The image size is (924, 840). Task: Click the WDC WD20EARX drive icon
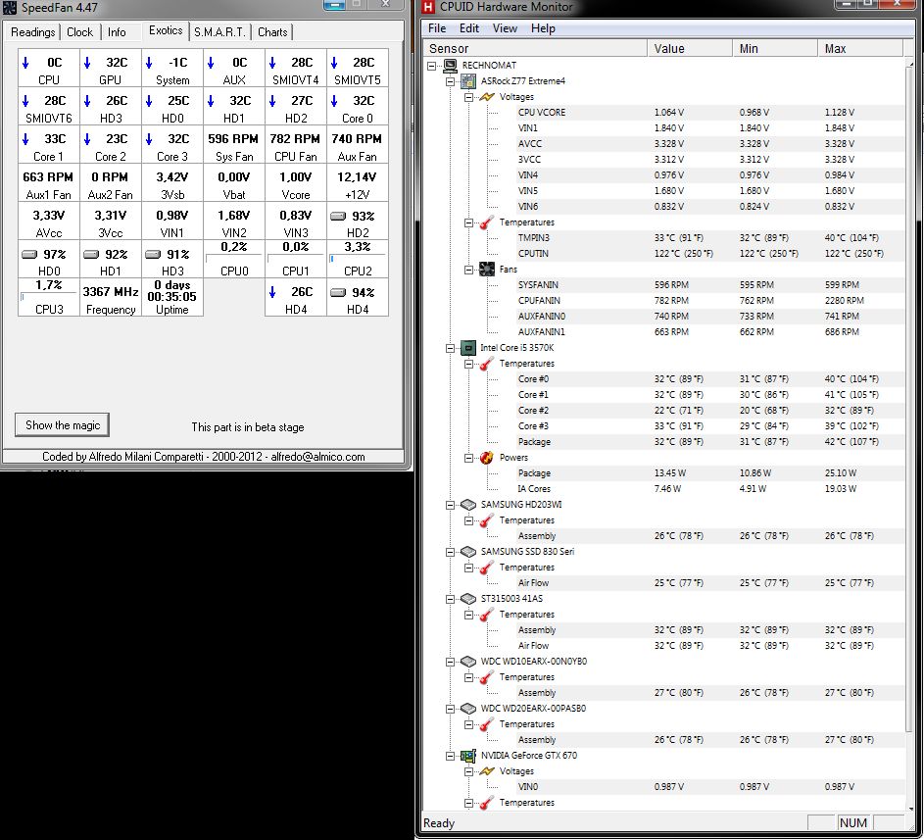point(468,709)
